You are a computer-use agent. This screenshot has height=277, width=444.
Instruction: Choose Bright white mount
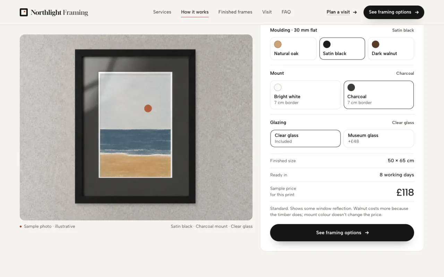[x=306, y=95]
